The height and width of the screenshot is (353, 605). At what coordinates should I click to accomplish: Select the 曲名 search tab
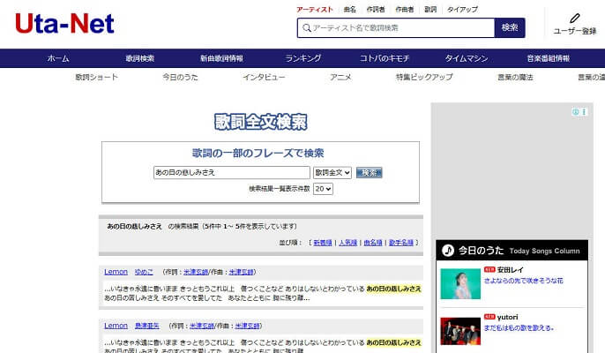pos(349,10)
